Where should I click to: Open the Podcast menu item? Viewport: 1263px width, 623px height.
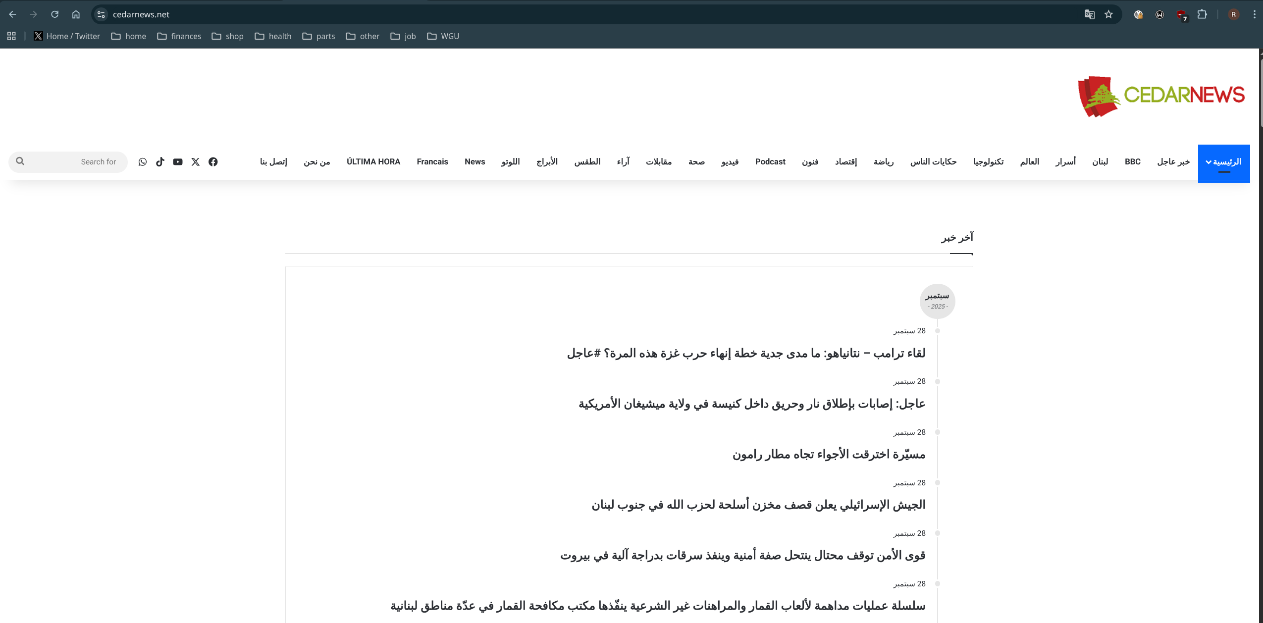[x=770, y=162]
